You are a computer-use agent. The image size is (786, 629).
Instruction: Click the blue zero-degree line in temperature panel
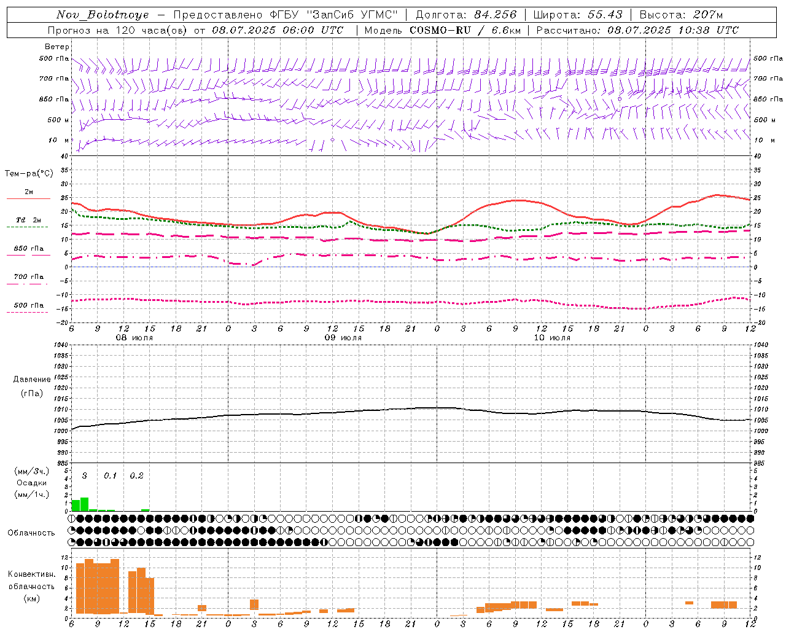tap(411, 267)
